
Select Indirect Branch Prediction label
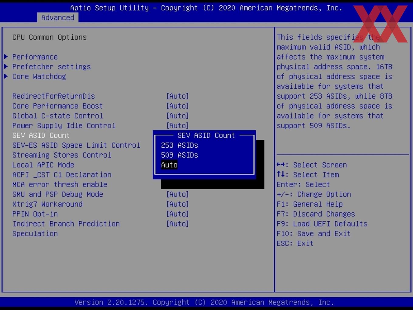(x=66, y=224)
